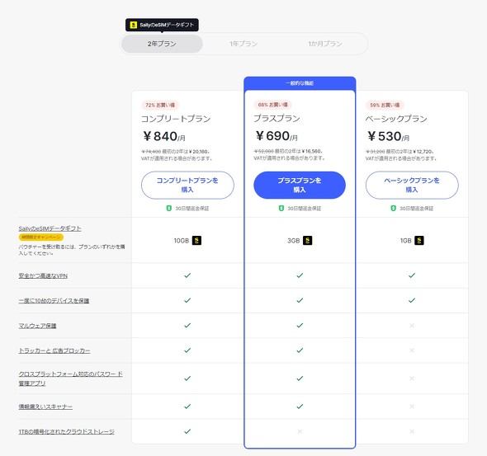Image resolution: width=487 pixels, height=456 pixels.
Task: Click the クラウドストレージ cross in プラスプラン column
Action: pos(300,431)
